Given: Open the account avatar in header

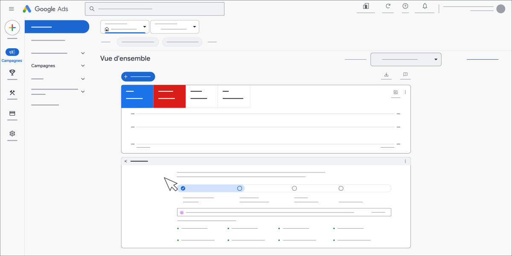Looking at the screenshot, I should click(x=501, y=9).
